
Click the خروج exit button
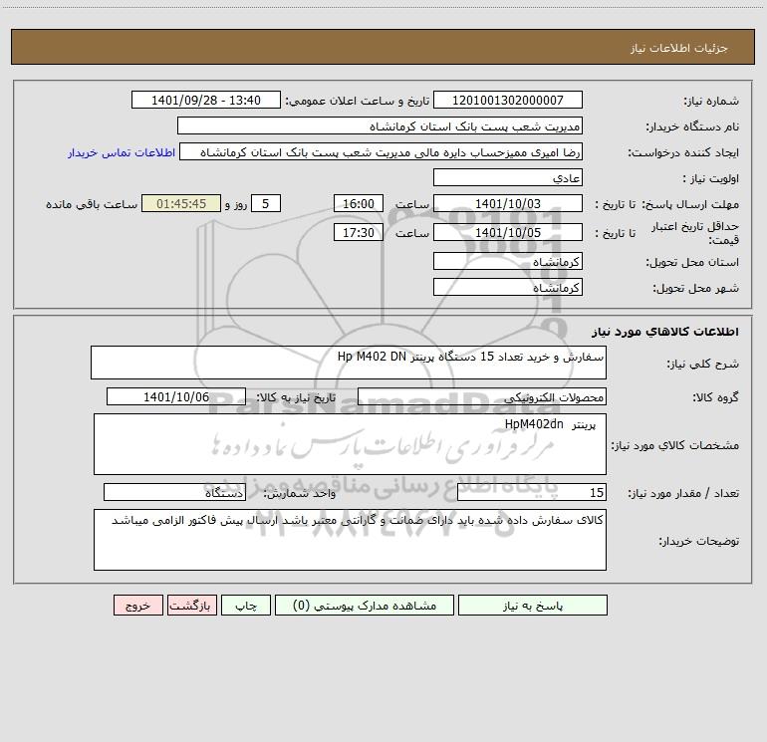(137, 606)
